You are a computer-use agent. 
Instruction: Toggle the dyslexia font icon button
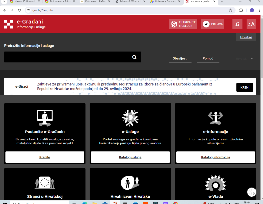pyautogui.click(x=237, y=24)
